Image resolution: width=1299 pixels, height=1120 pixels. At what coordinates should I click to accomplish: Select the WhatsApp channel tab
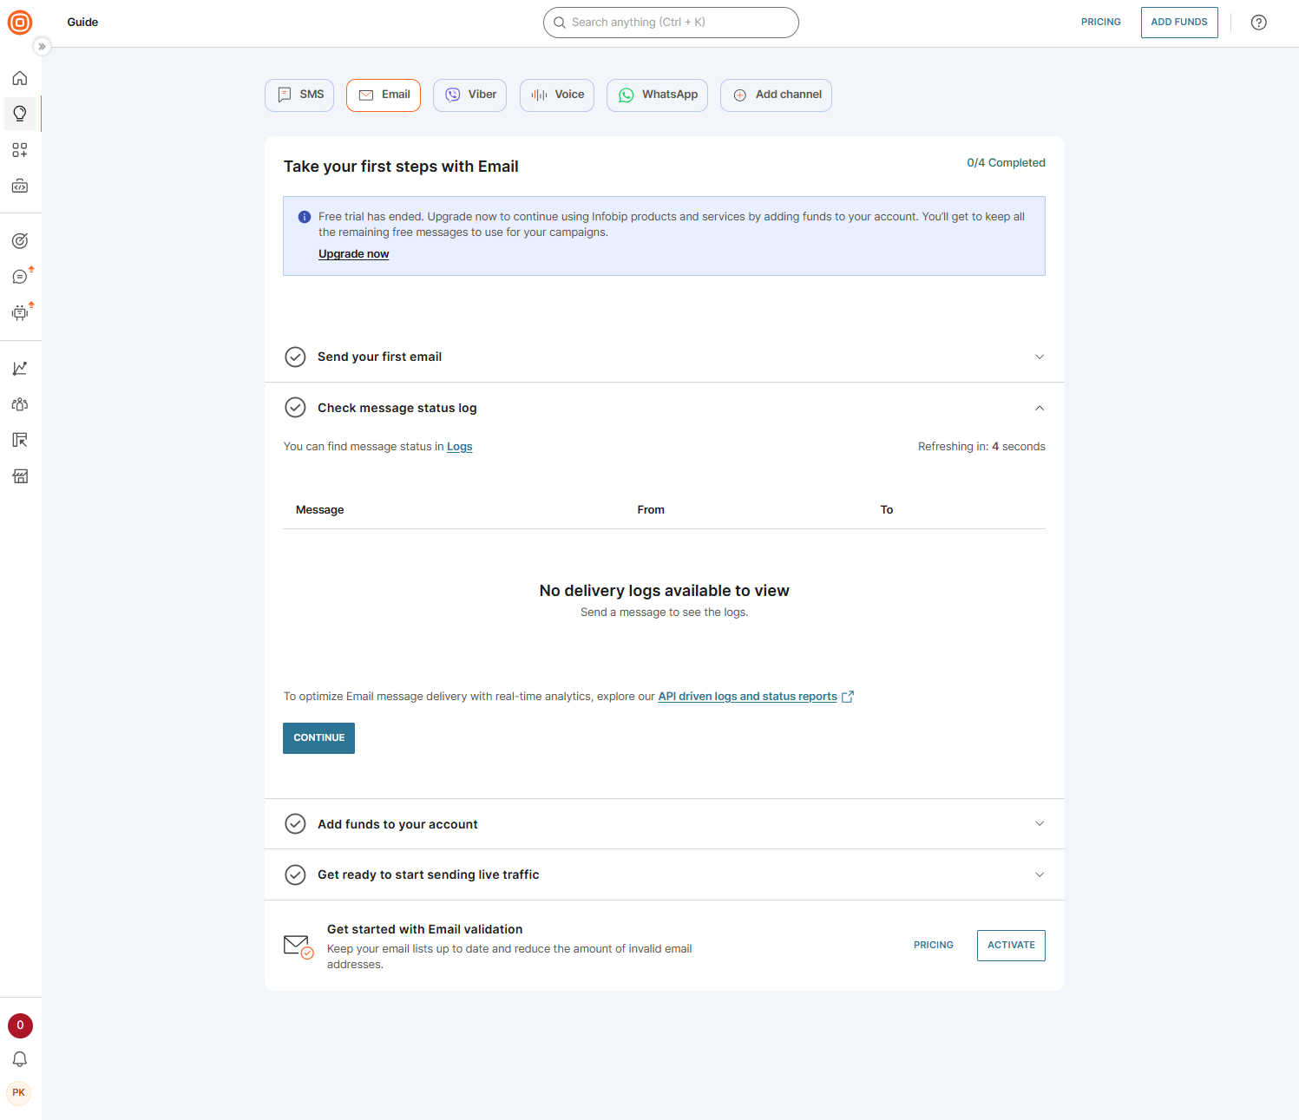coord(657,95)
